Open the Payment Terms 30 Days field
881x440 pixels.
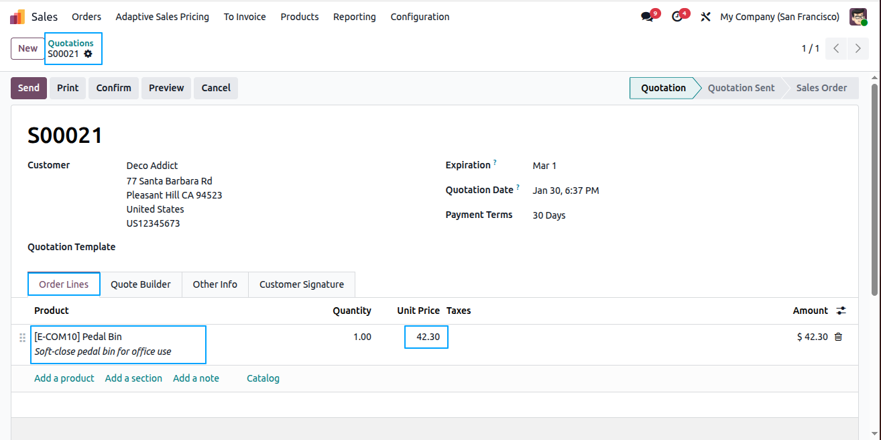(x=549, y=215)
